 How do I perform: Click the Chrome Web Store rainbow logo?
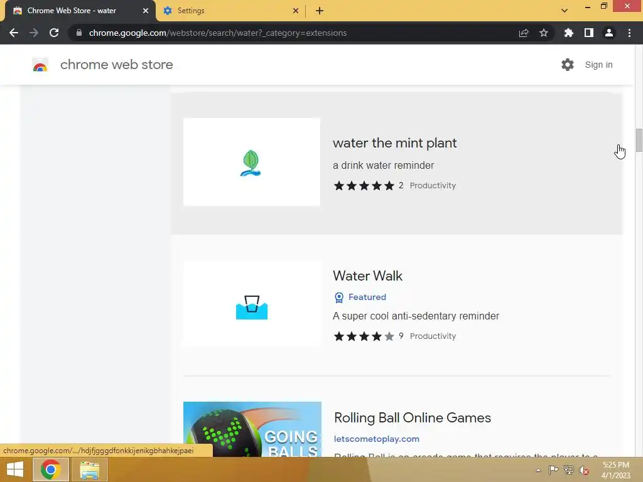(40, 65)
